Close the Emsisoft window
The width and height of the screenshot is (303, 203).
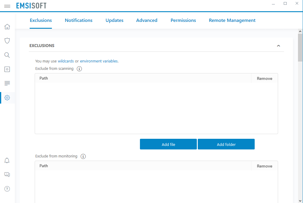click(x=297, y=3)
